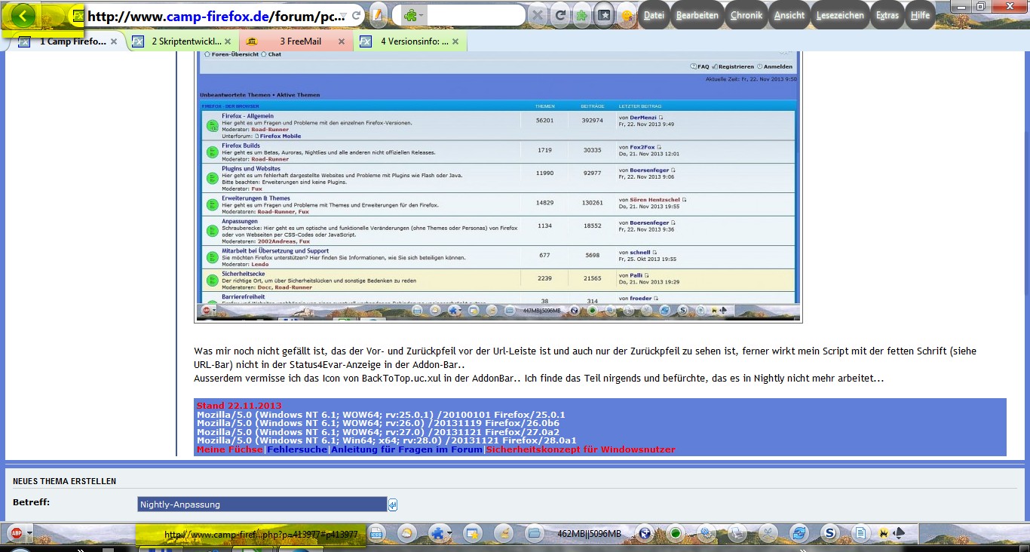This screenshot has height=552, width=1030.
Task: Click the pencil notepad icon near URL bar
Action: pyautogui.click(x=378, y=15)
